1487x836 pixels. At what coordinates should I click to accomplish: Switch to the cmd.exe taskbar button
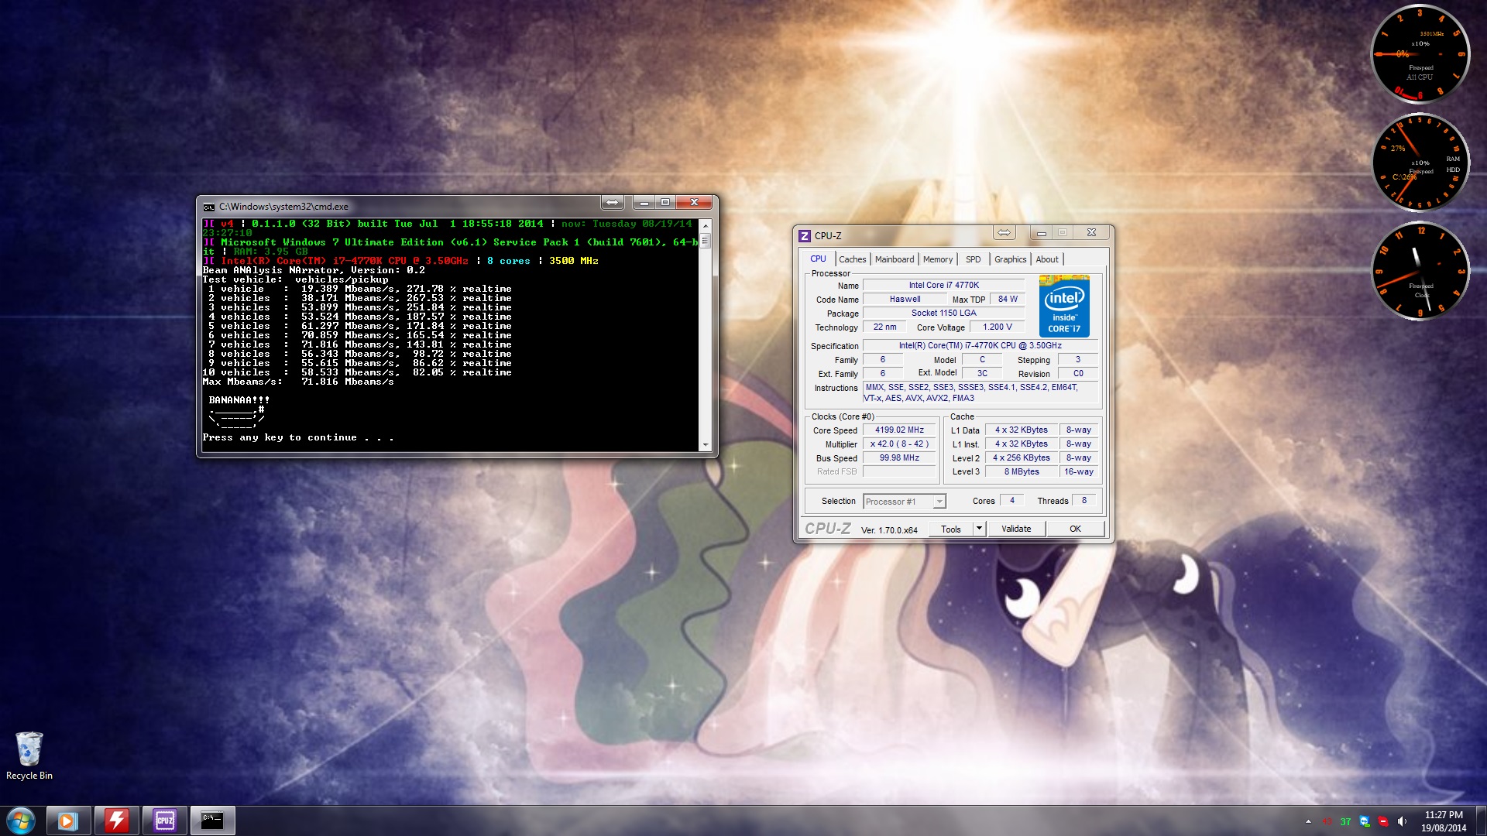212,821
